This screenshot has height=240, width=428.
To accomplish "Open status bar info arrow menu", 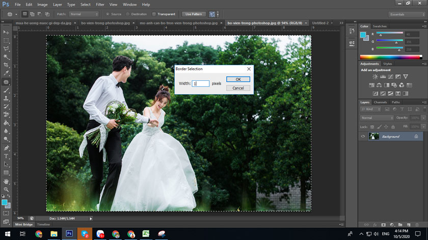I will click(x=91, y=219).
